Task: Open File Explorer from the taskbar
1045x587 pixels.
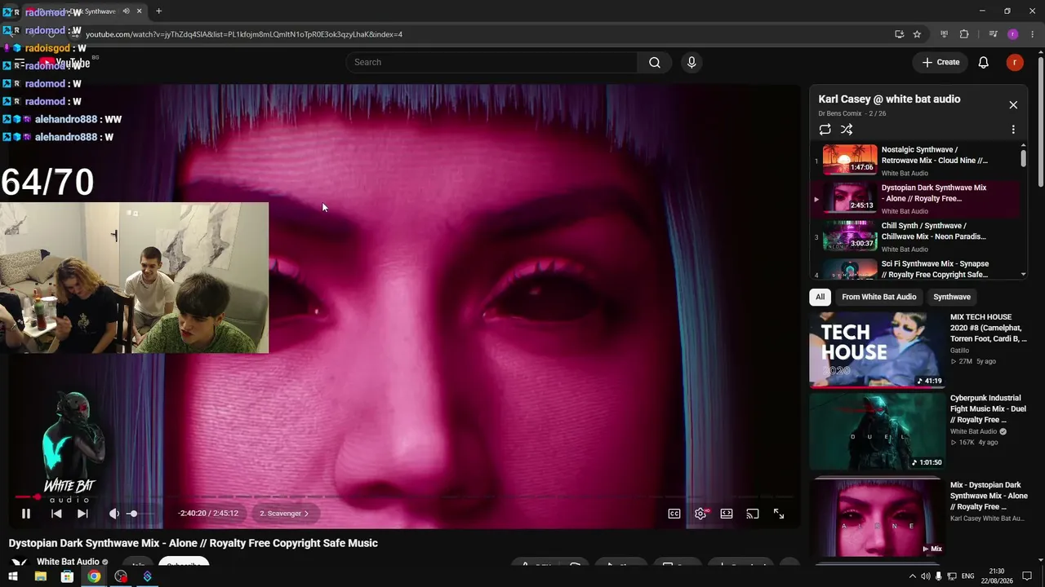Action: pyautogui.click(x=40, y=576)
